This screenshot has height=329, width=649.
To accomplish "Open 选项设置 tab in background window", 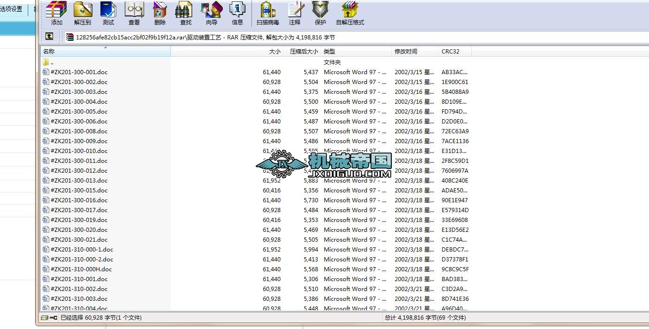I will coord(12,9).
